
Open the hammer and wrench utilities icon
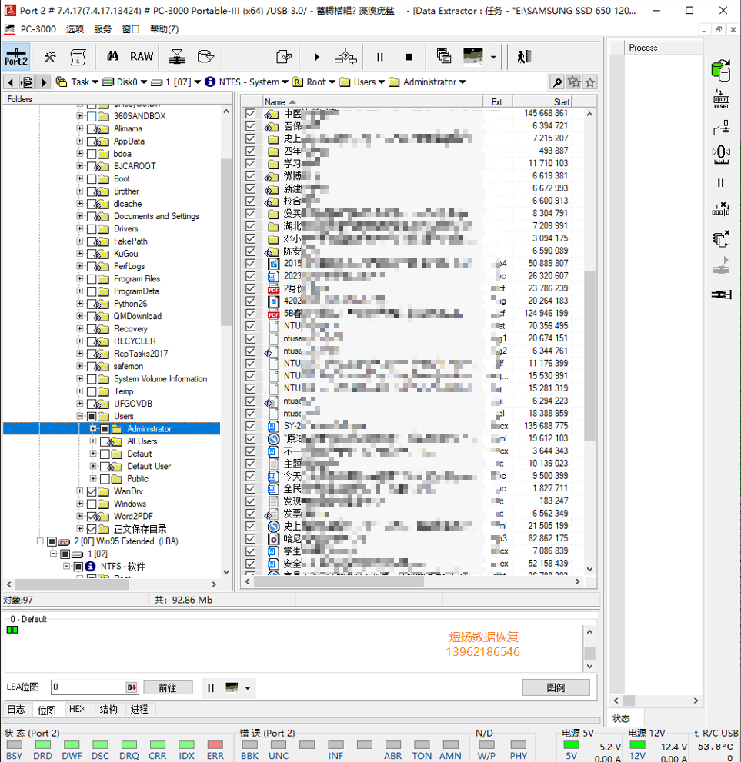click(x=50, y=57)
